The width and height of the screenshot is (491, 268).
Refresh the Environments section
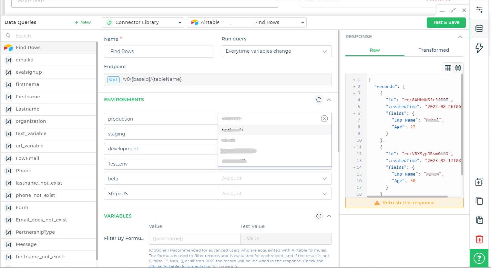coord(319,100)
